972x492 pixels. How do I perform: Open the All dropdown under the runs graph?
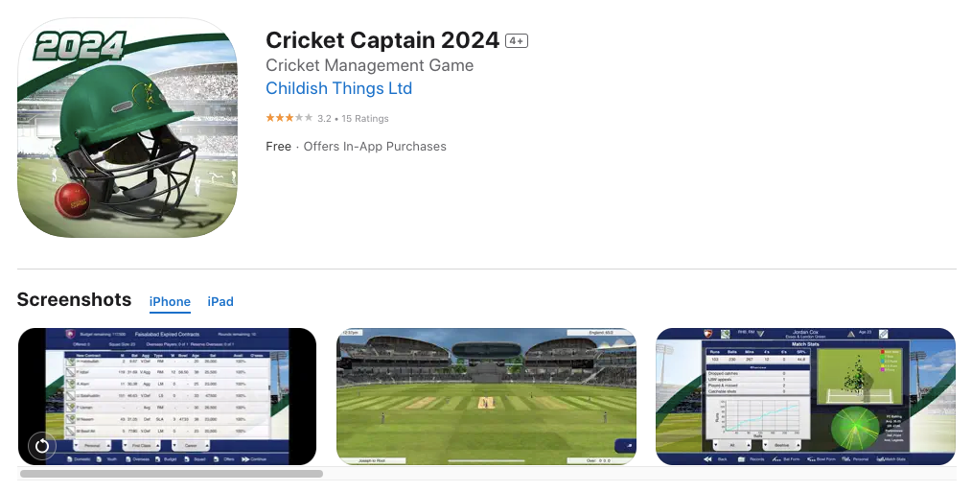(732, 445)
